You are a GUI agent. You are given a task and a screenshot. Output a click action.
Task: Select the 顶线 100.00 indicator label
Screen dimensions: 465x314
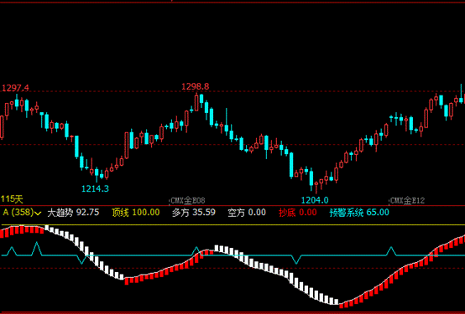pos(136,212)
